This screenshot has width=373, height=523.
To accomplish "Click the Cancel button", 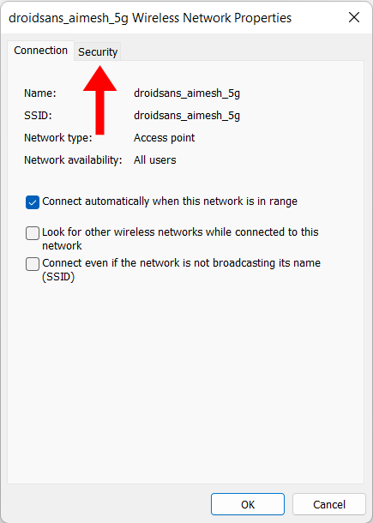I will point(329,504).
